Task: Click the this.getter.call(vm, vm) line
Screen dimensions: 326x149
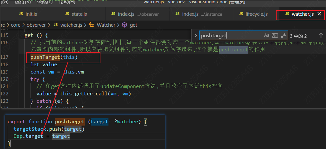Action: coord(83,94)
